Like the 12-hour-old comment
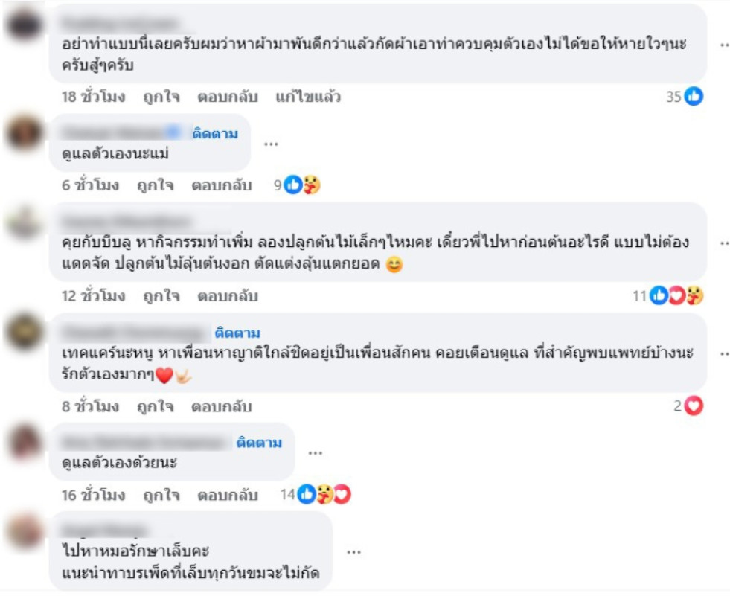The width and height of the screenshot is (730, 596). [x=161, y=296]
